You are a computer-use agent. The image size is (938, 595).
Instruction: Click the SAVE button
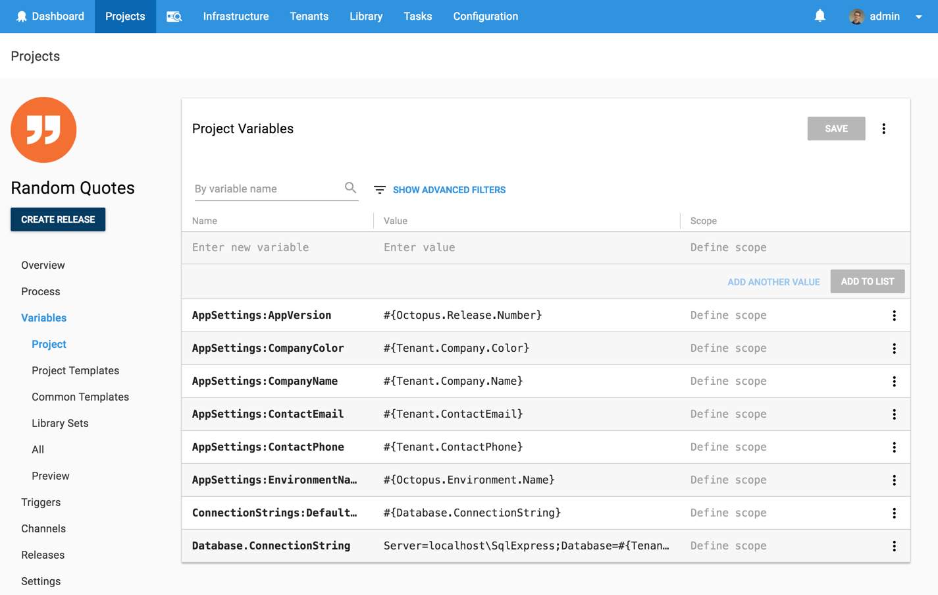click(x=836, y=128)
